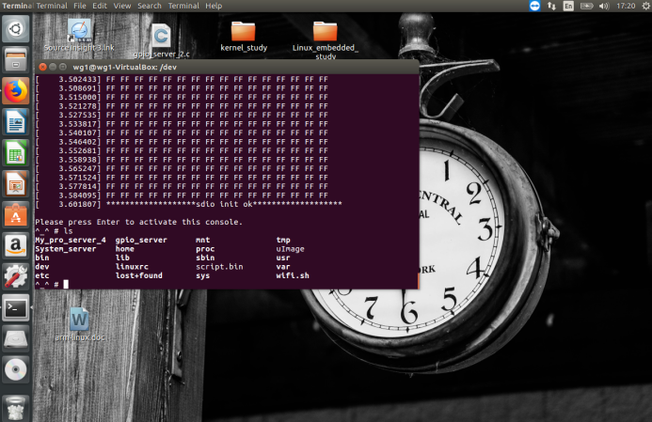Open the battery status indicator

pyautogui.click(x=586, y=6)
